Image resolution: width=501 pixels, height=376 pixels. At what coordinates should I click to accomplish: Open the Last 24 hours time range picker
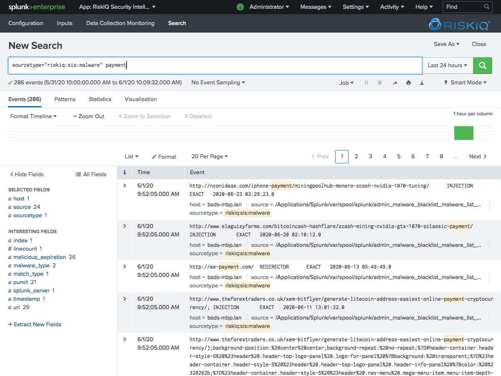pyautogui.click(x=447, y=66)
